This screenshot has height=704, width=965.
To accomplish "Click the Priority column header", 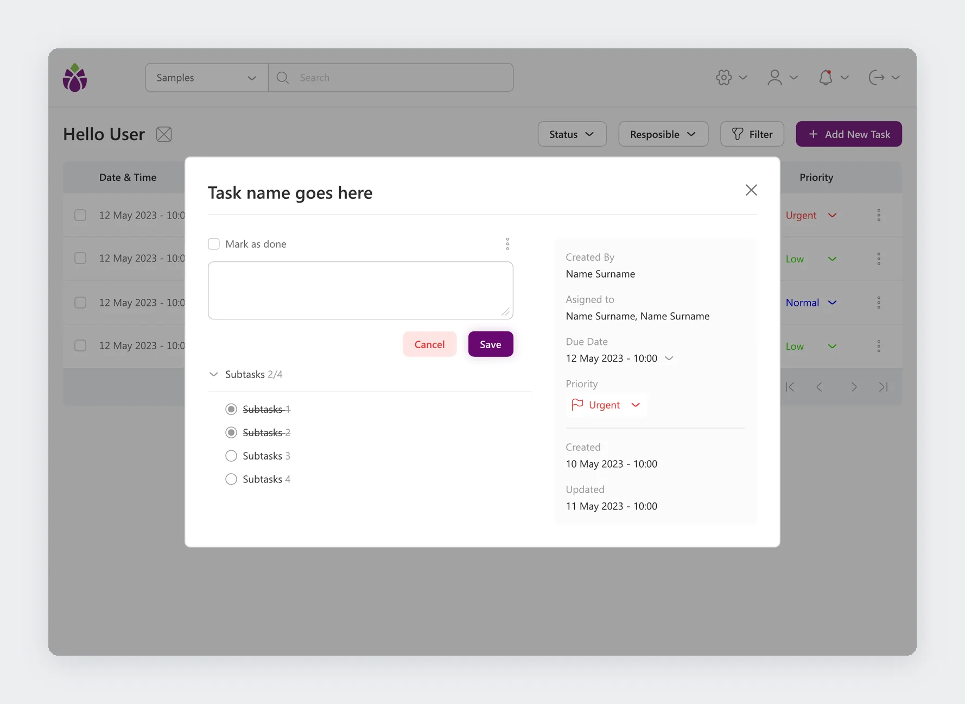I will coord(816,178).
